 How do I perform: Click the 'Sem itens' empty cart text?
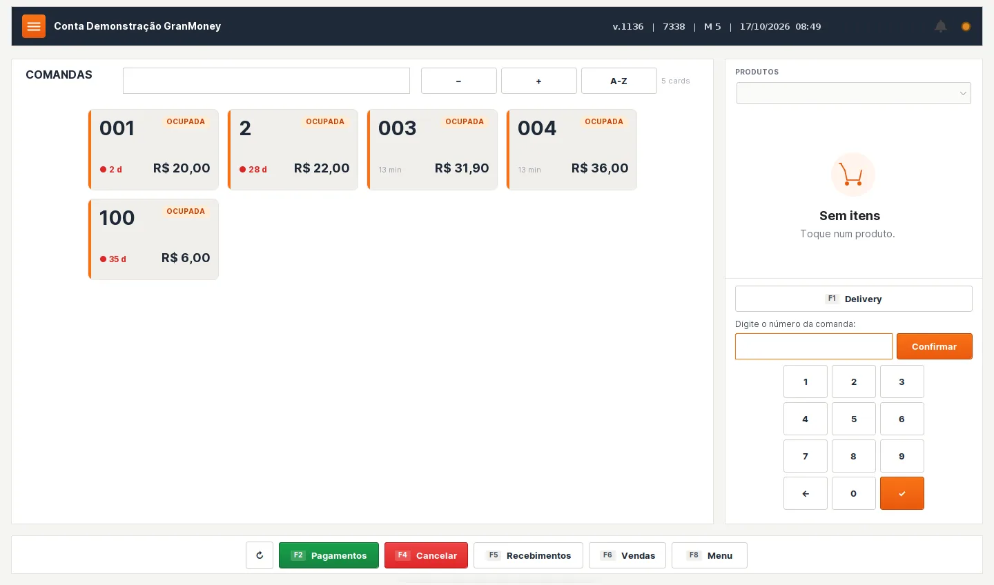(x=850, y=216)
